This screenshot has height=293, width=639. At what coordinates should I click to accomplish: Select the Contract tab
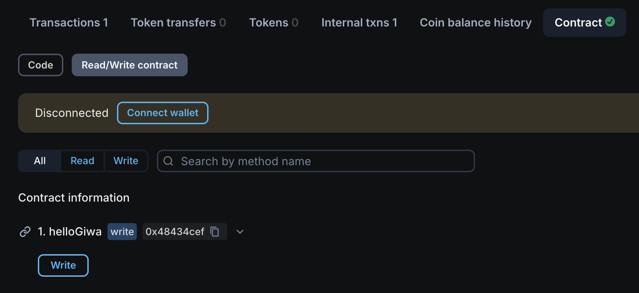point(578,23)
